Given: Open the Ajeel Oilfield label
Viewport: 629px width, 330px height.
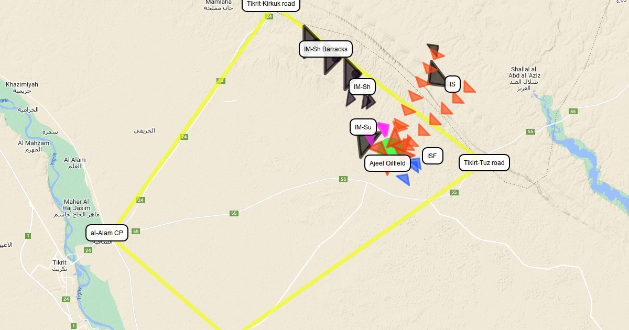Looking at the screenshot, I should pyautogui.click(x=387, y=163).
